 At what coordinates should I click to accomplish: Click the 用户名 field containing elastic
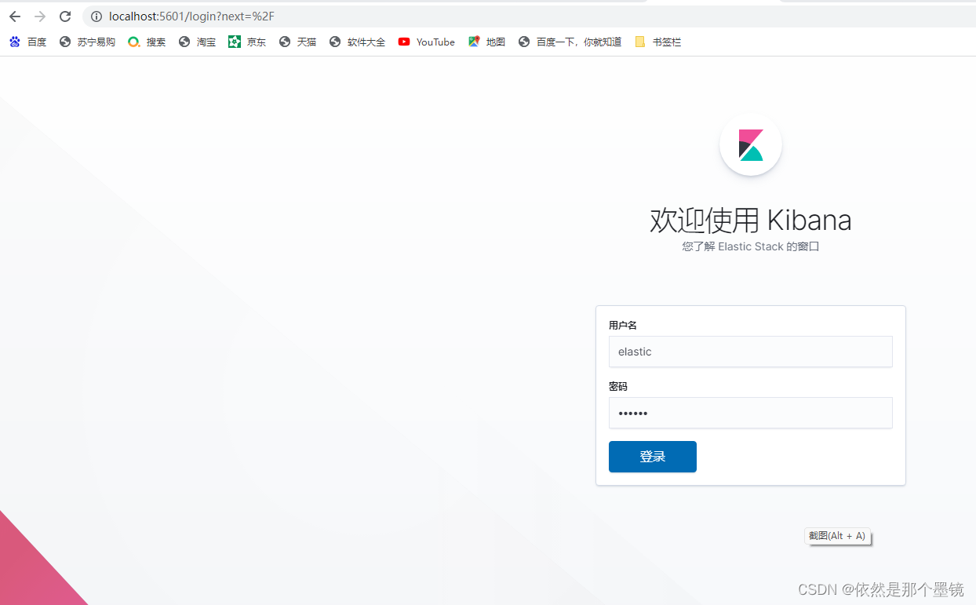(x=751, y=352)
